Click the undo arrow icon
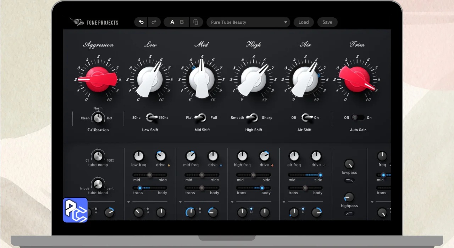The width and height of the screenshot is (454, 248). coord(141,22)
